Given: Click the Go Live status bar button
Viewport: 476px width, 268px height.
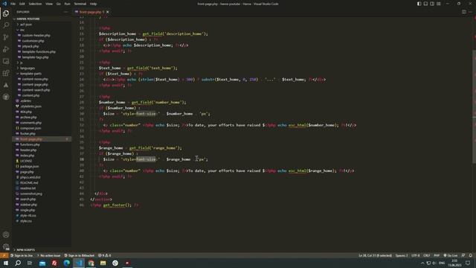Looking at the screenshot, I should pos(451,255).
